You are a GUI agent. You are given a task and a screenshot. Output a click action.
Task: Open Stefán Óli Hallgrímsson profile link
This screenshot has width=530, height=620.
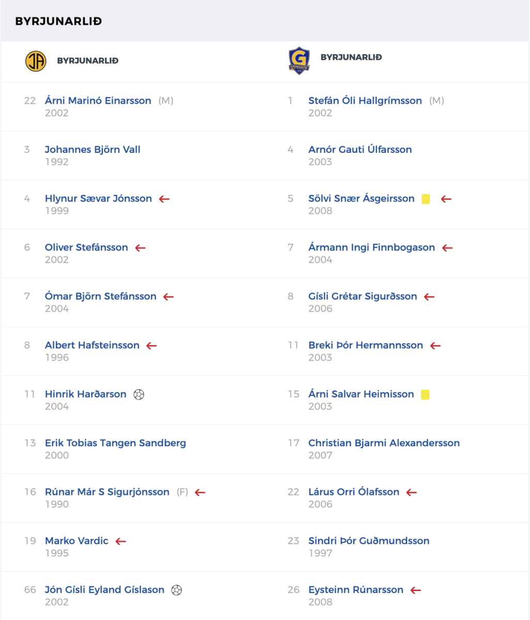click(365, 101)
